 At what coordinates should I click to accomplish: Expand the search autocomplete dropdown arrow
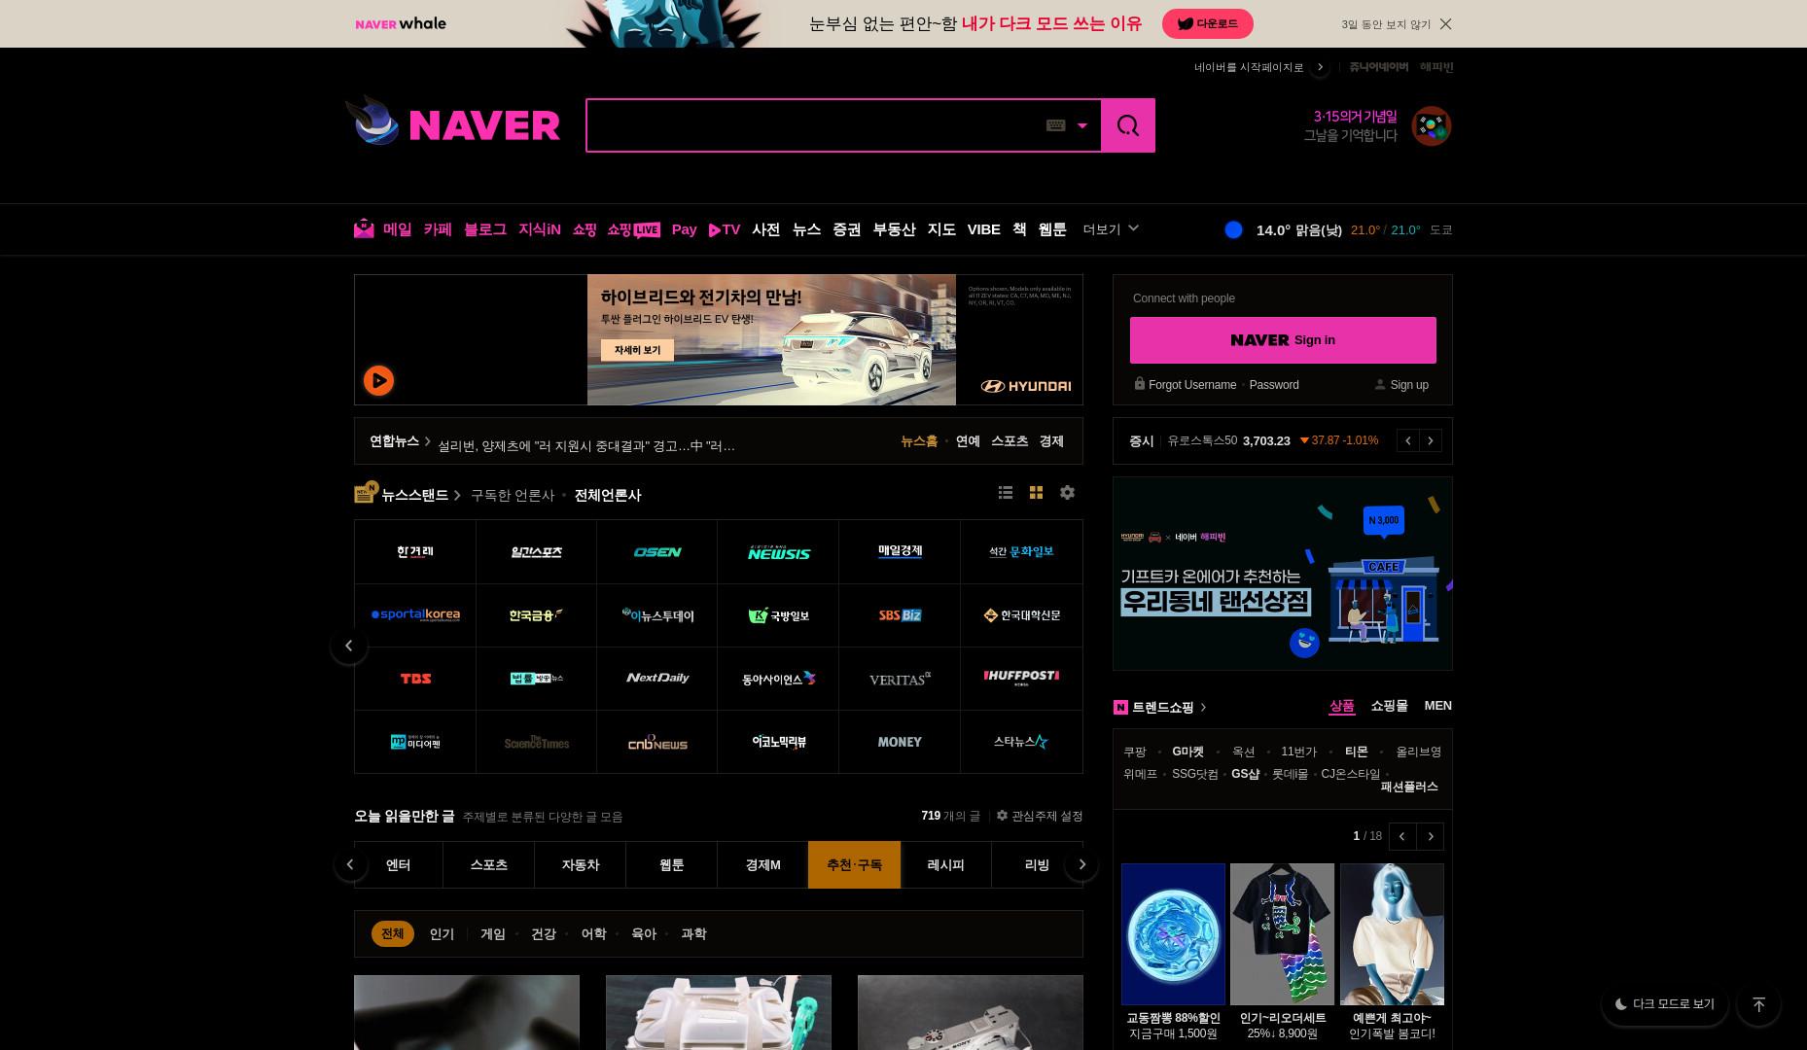click(1081, 125)
